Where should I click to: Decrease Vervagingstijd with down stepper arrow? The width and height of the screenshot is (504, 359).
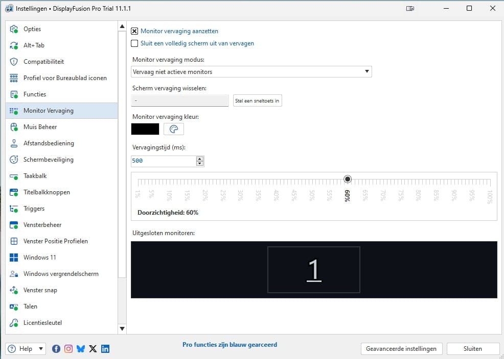click(x=200, y=164)
